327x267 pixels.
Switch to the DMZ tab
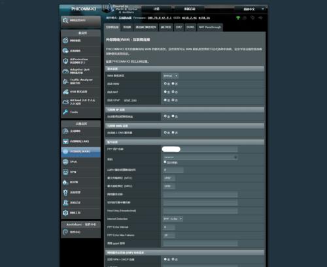(x=179, y=27)
